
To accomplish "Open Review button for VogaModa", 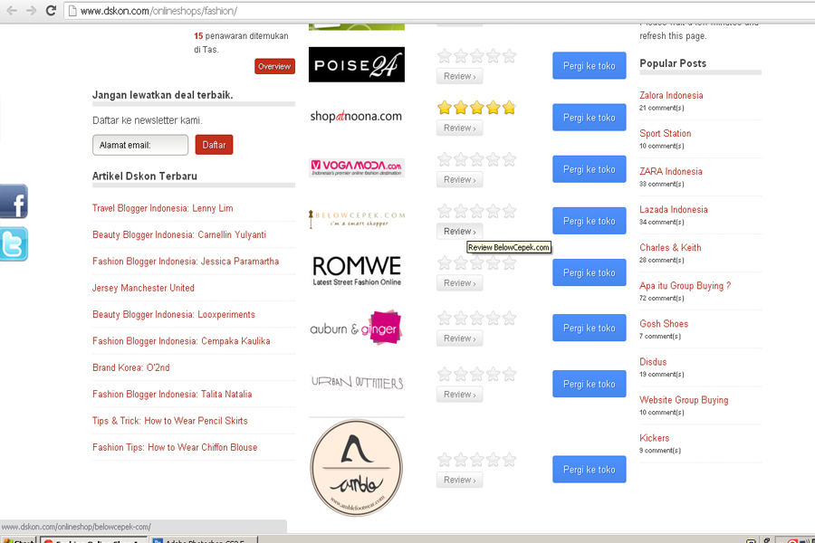I will [459, 180].
